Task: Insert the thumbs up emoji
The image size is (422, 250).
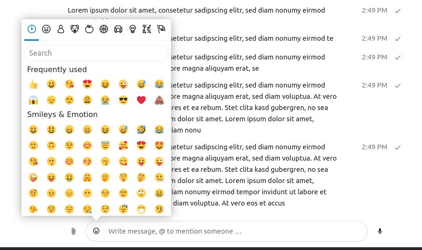Action: 33,85
